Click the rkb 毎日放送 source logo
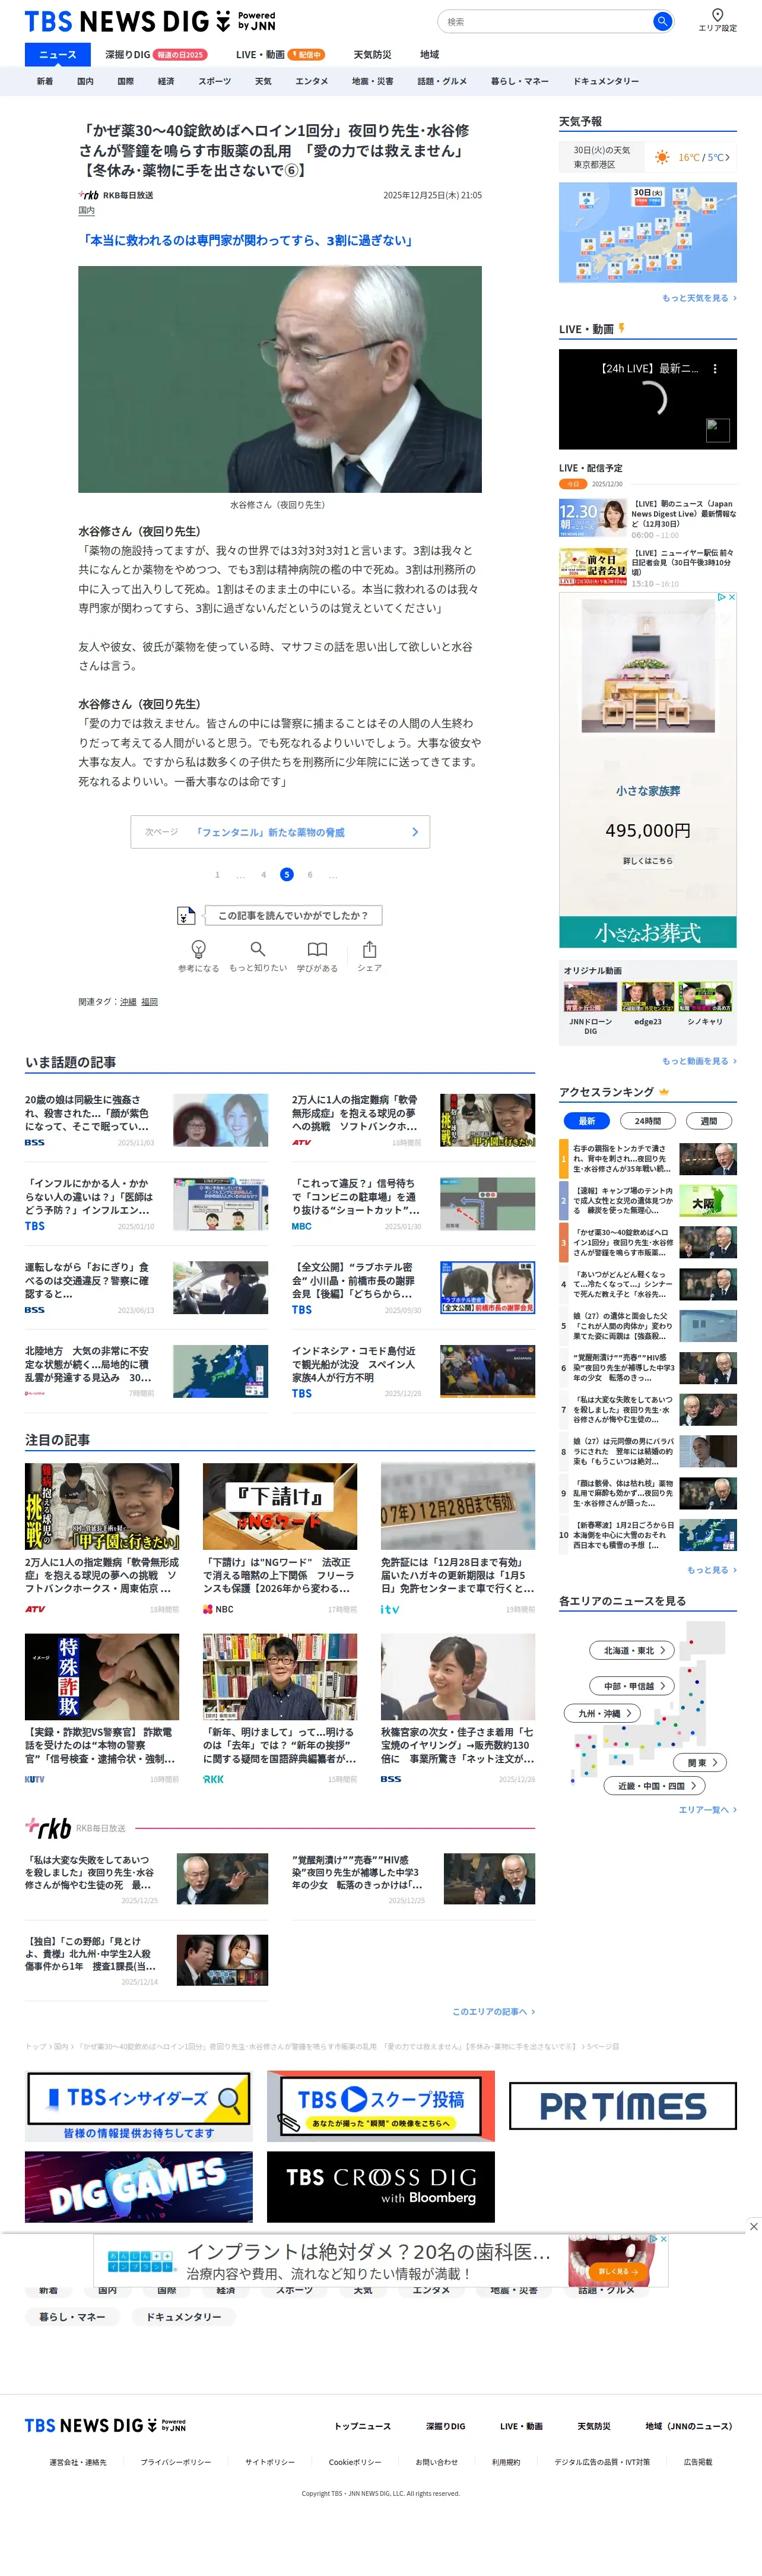 click(x=89, y=195)
